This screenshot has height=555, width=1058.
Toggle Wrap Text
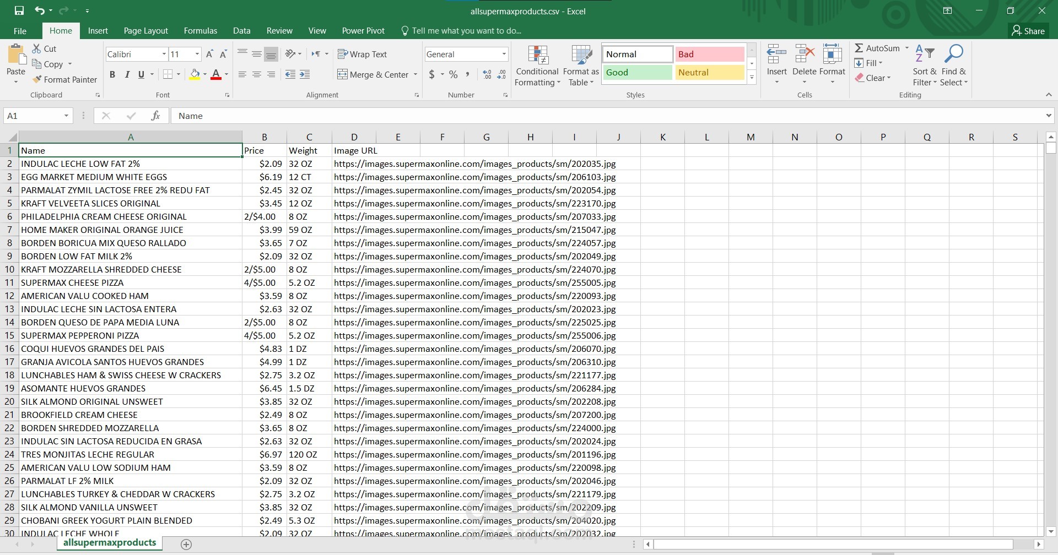[x=362, y=54]
